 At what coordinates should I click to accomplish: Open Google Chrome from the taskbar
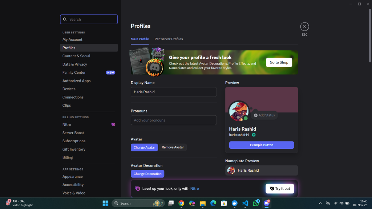click(x=181, y=203)
